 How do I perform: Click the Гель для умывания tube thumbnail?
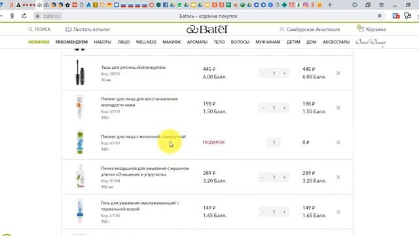[80, 211]
